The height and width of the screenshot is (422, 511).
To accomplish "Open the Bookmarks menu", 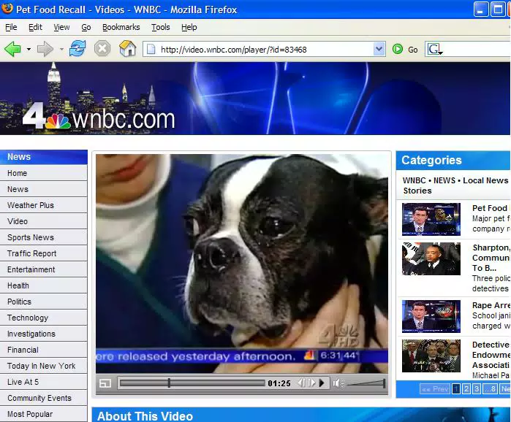I will (121, 27).
